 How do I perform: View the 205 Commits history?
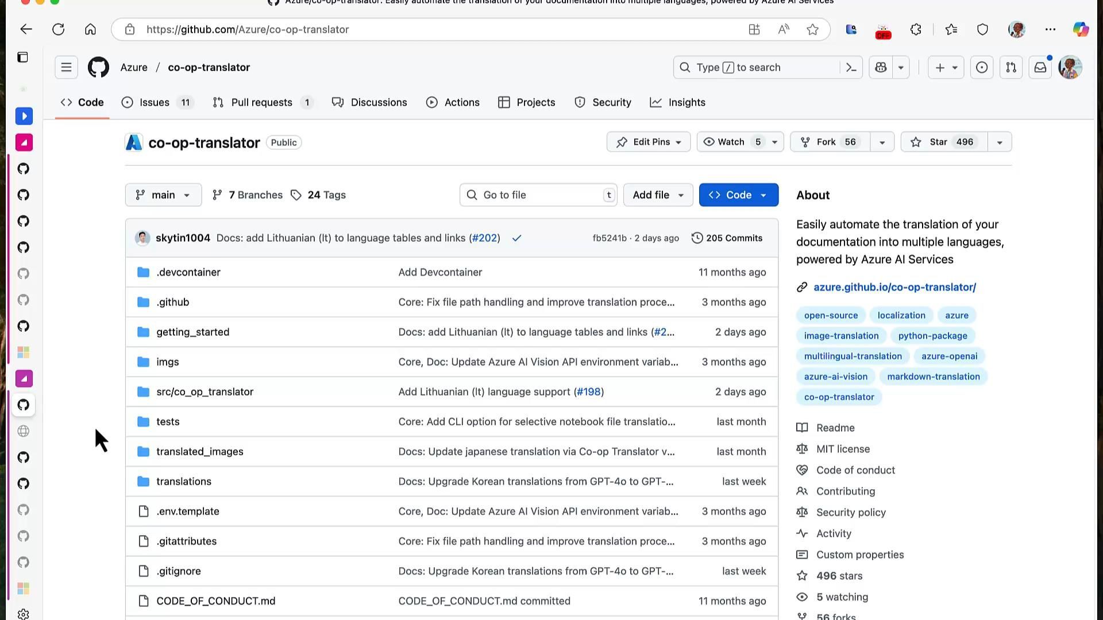[727, 238]
